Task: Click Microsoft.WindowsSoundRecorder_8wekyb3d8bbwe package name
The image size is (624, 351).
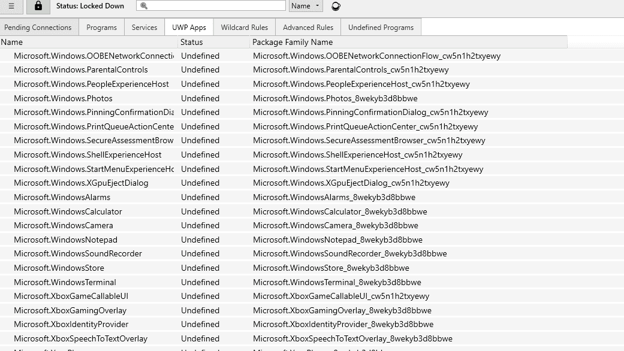Action: coord(350,253)
